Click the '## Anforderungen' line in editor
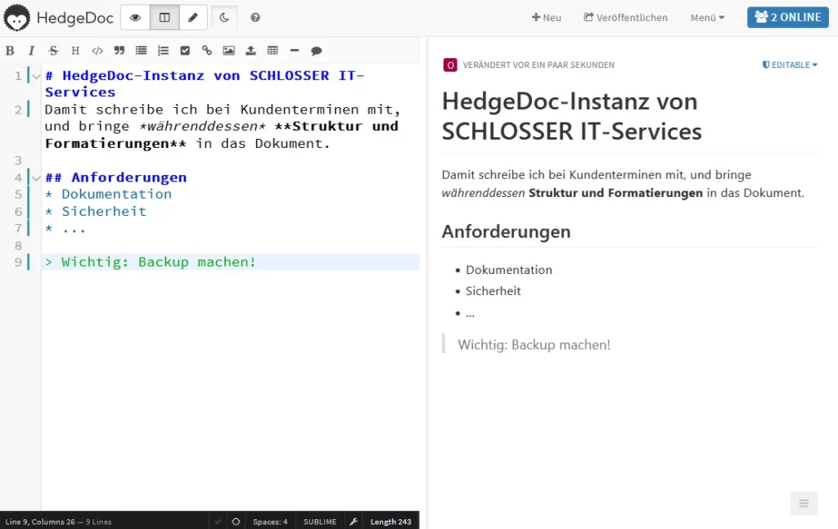 230,177
